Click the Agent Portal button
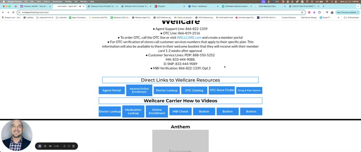Viewport: 361px width, 152px height. 112,90
